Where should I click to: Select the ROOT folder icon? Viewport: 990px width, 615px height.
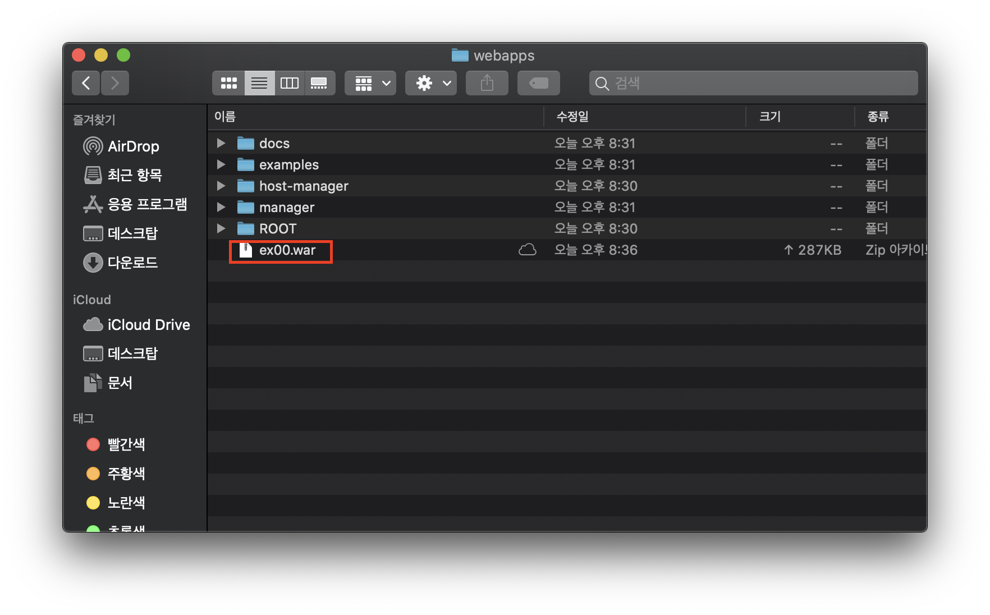246,228
